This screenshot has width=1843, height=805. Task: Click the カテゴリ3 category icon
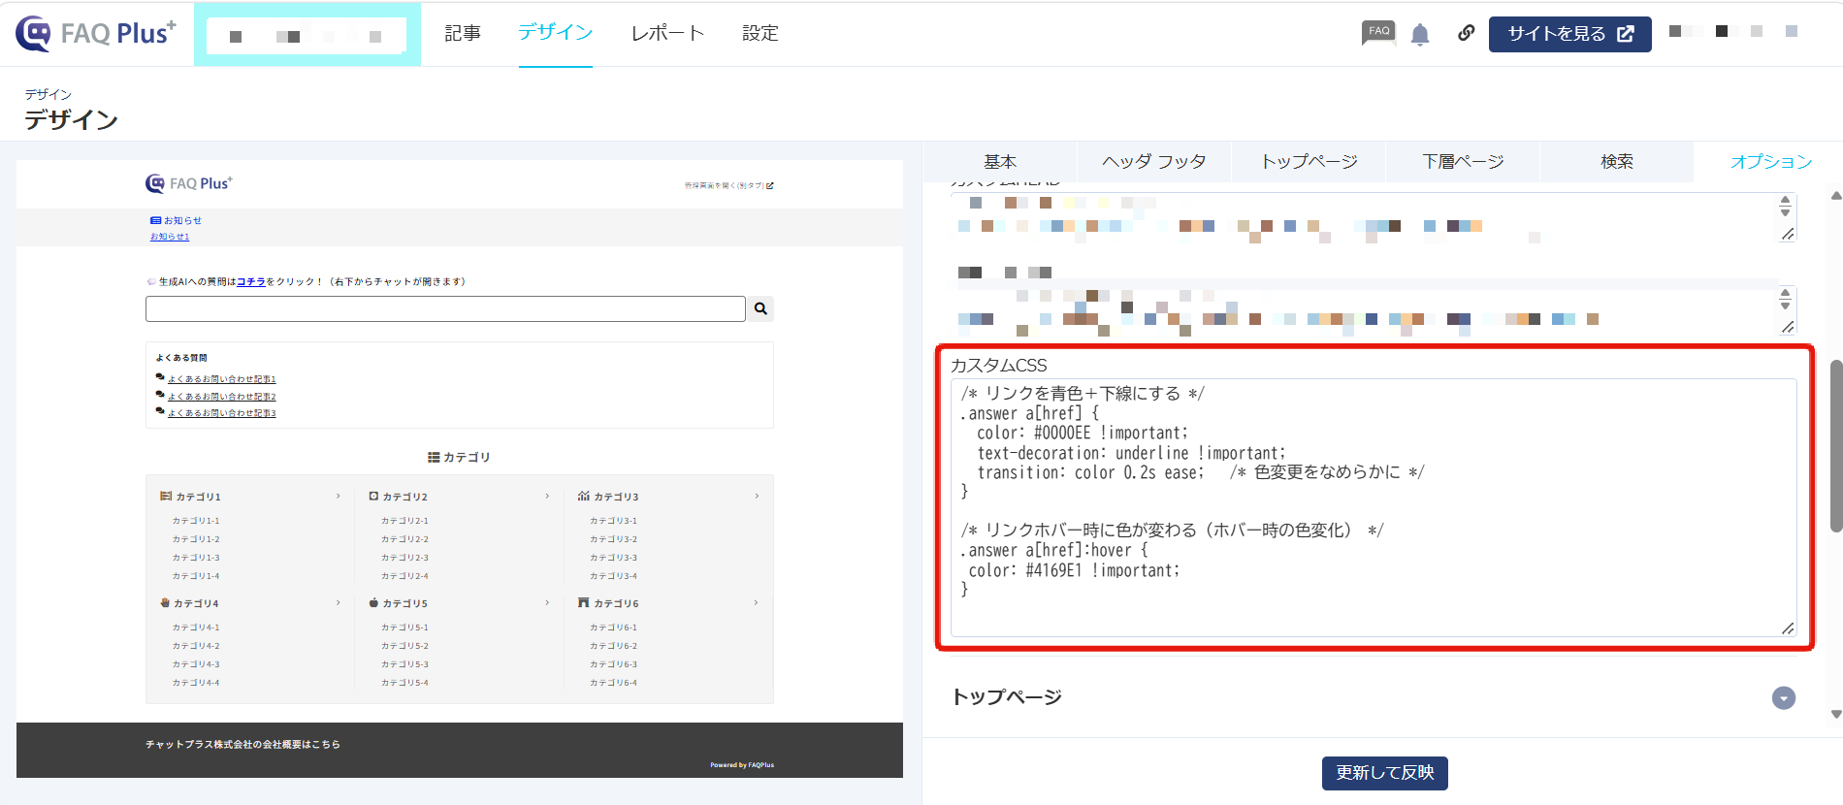point(584,496)
